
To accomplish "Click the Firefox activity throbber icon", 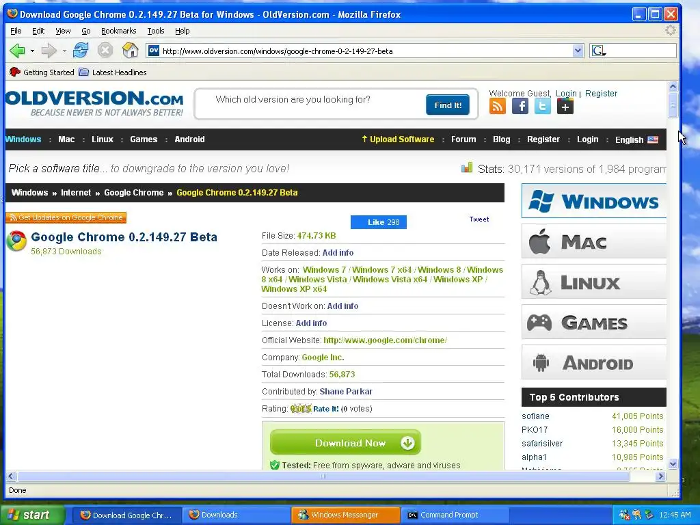I will [670, 30].
